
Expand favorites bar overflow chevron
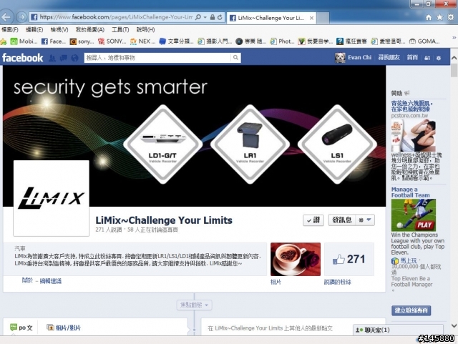click(454, 38)
